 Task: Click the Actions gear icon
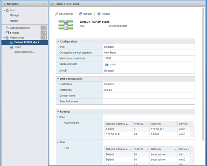(99, 14)
